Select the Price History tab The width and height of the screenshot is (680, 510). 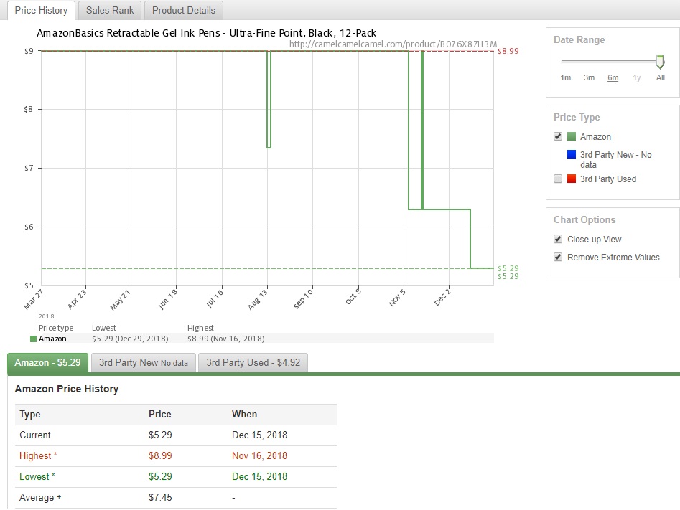click(x=41, y=11)
